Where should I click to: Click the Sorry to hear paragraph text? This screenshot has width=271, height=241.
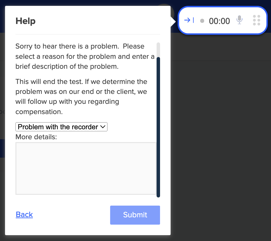tap(85, 56)
